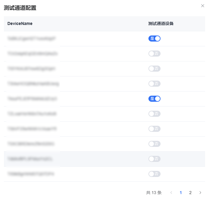Enable the highlighted ninth row's 否 switch

coord(154,159)
